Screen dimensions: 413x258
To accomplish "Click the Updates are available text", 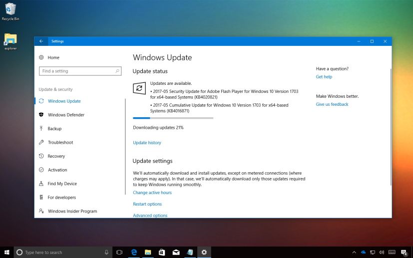I will pos(171,83).
